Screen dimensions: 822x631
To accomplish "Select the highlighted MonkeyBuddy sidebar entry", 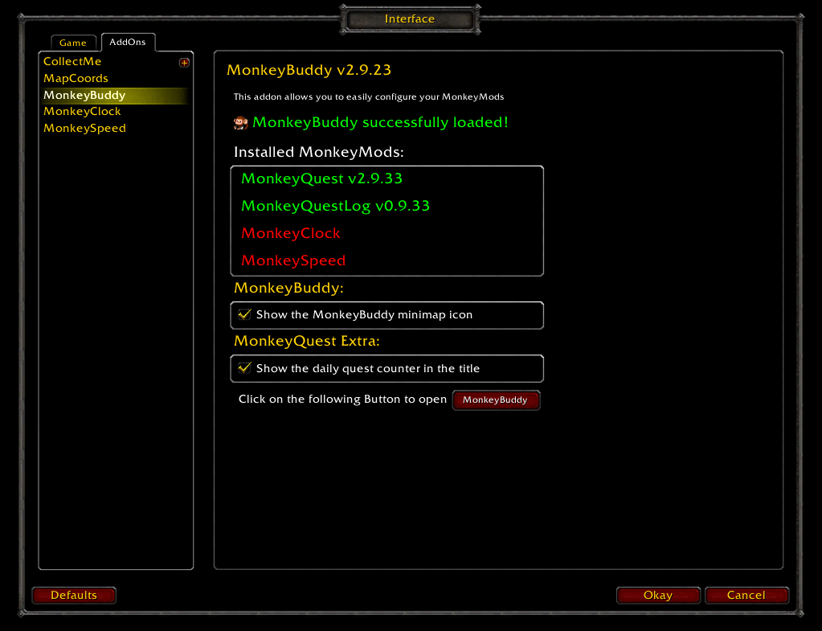I will click(x=84, y=96).
